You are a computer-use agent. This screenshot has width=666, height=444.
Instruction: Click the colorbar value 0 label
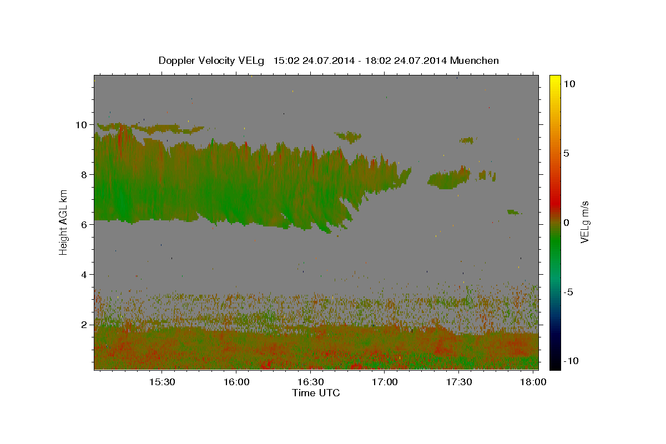[566, 223]
